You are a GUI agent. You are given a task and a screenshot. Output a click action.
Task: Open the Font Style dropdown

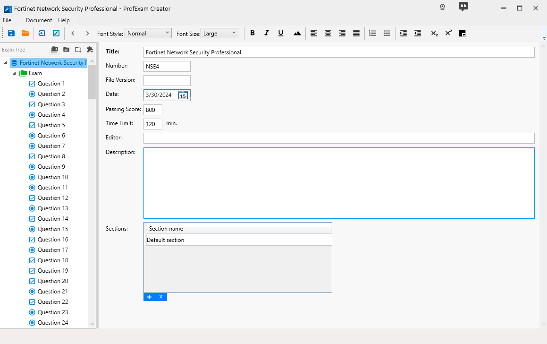(148, 33)
